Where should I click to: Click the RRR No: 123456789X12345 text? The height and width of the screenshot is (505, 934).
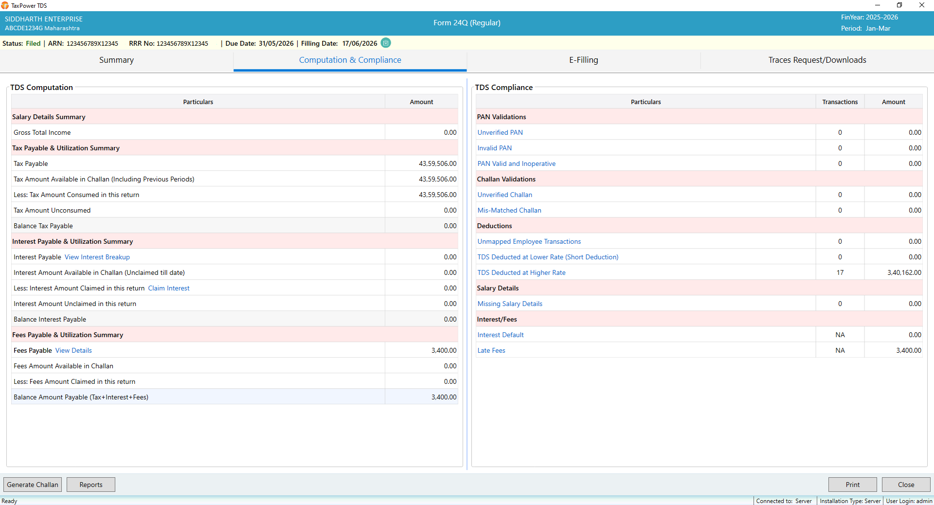tap(168, 43)
